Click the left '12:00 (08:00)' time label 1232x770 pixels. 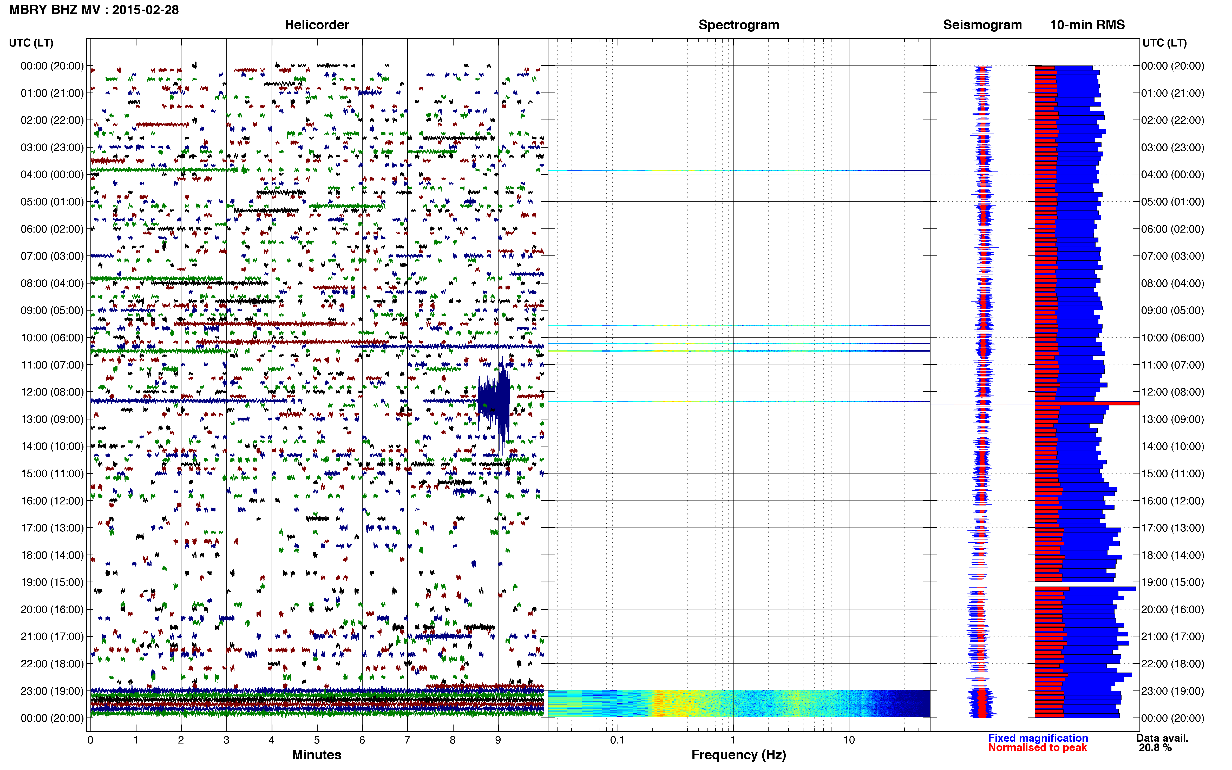click(x=52, y=392)
